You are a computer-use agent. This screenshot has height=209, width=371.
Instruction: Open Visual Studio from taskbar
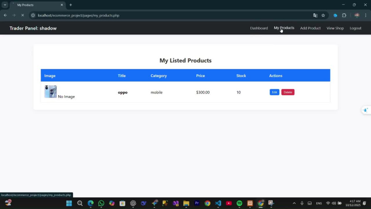[175, 203]
